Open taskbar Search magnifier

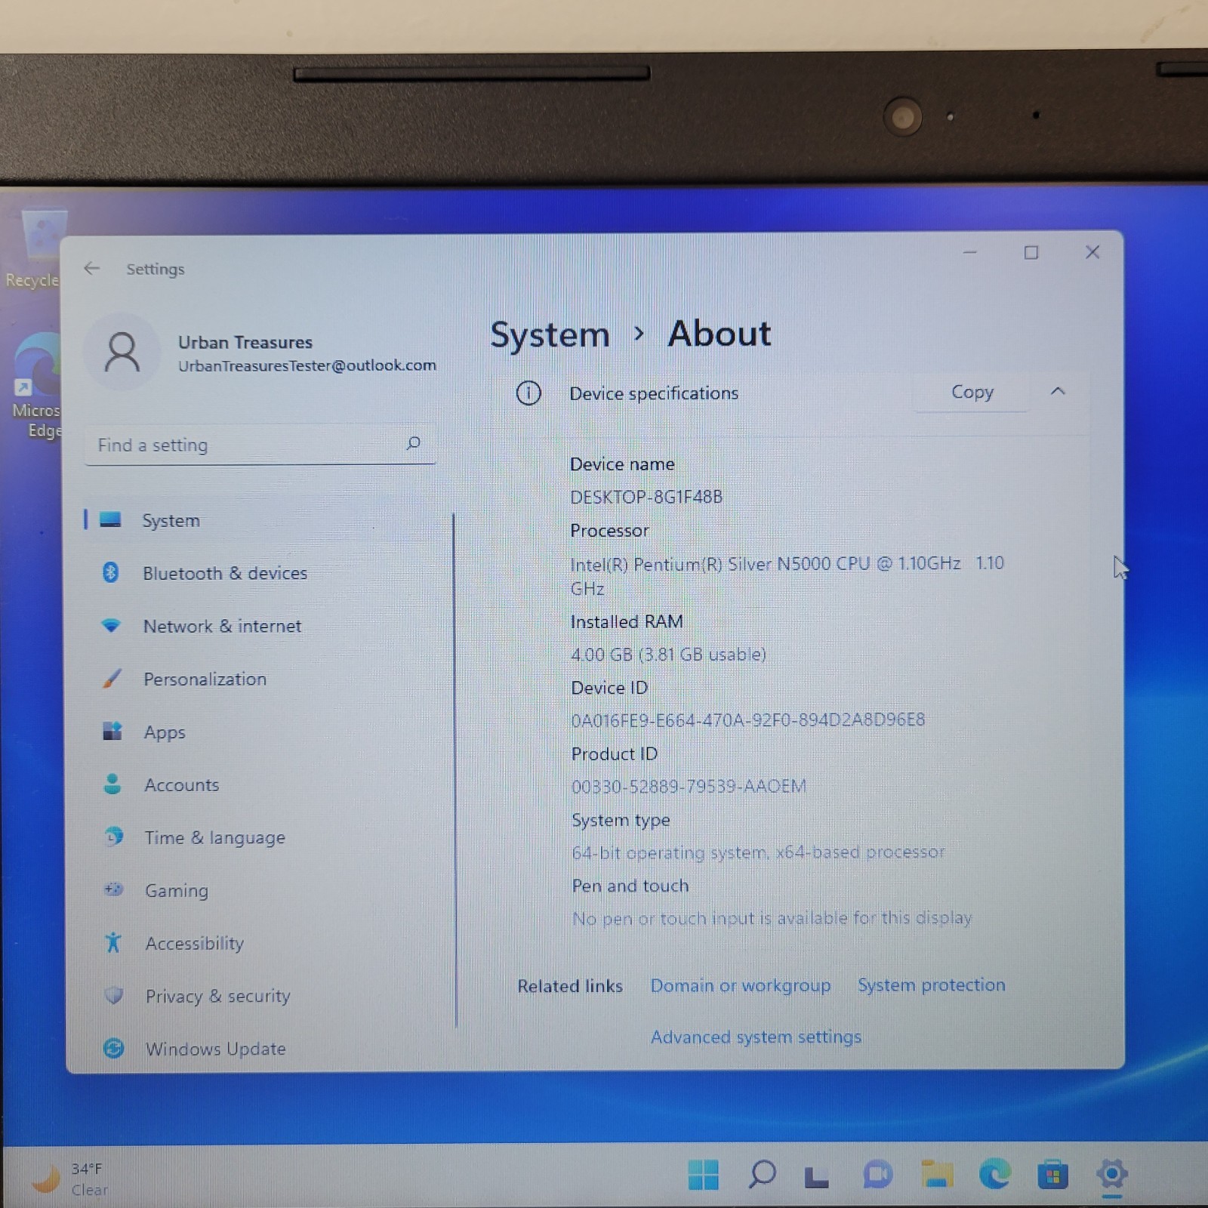[x=762, y=1174]
